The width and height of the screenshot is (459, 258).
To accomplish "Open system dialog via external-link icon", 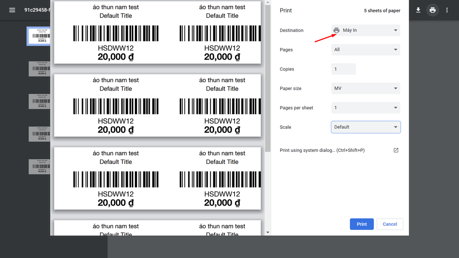I will [396, 150].
